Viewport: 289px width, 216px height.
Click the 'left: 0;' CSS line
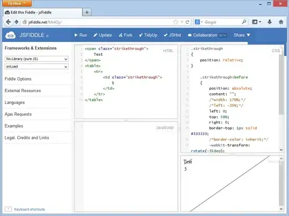218,111
